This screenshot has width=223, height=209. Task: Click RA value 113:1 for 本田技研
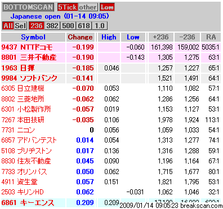pos(212,119)
